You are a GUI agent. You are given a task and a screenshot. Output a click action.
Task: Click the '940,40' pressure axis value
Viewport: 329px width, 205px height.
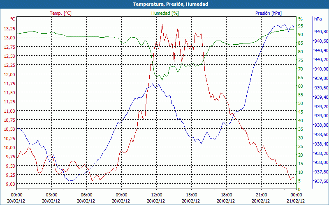point(321,50)
